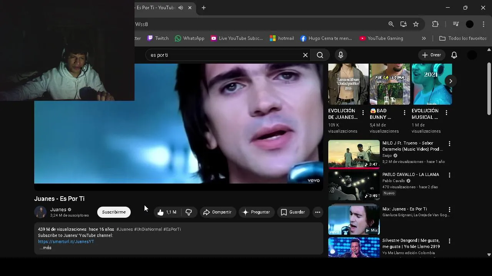492x276 pixels.
Task: Open the YouTube notifications bell
Action: pyautogui.click(x=454, y=55)
